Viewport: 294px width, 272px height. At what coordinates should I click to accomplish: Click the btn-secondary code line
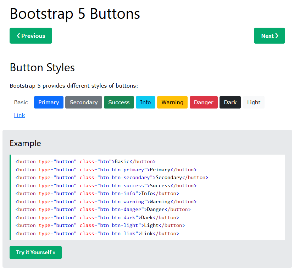(x=112, y=178)
